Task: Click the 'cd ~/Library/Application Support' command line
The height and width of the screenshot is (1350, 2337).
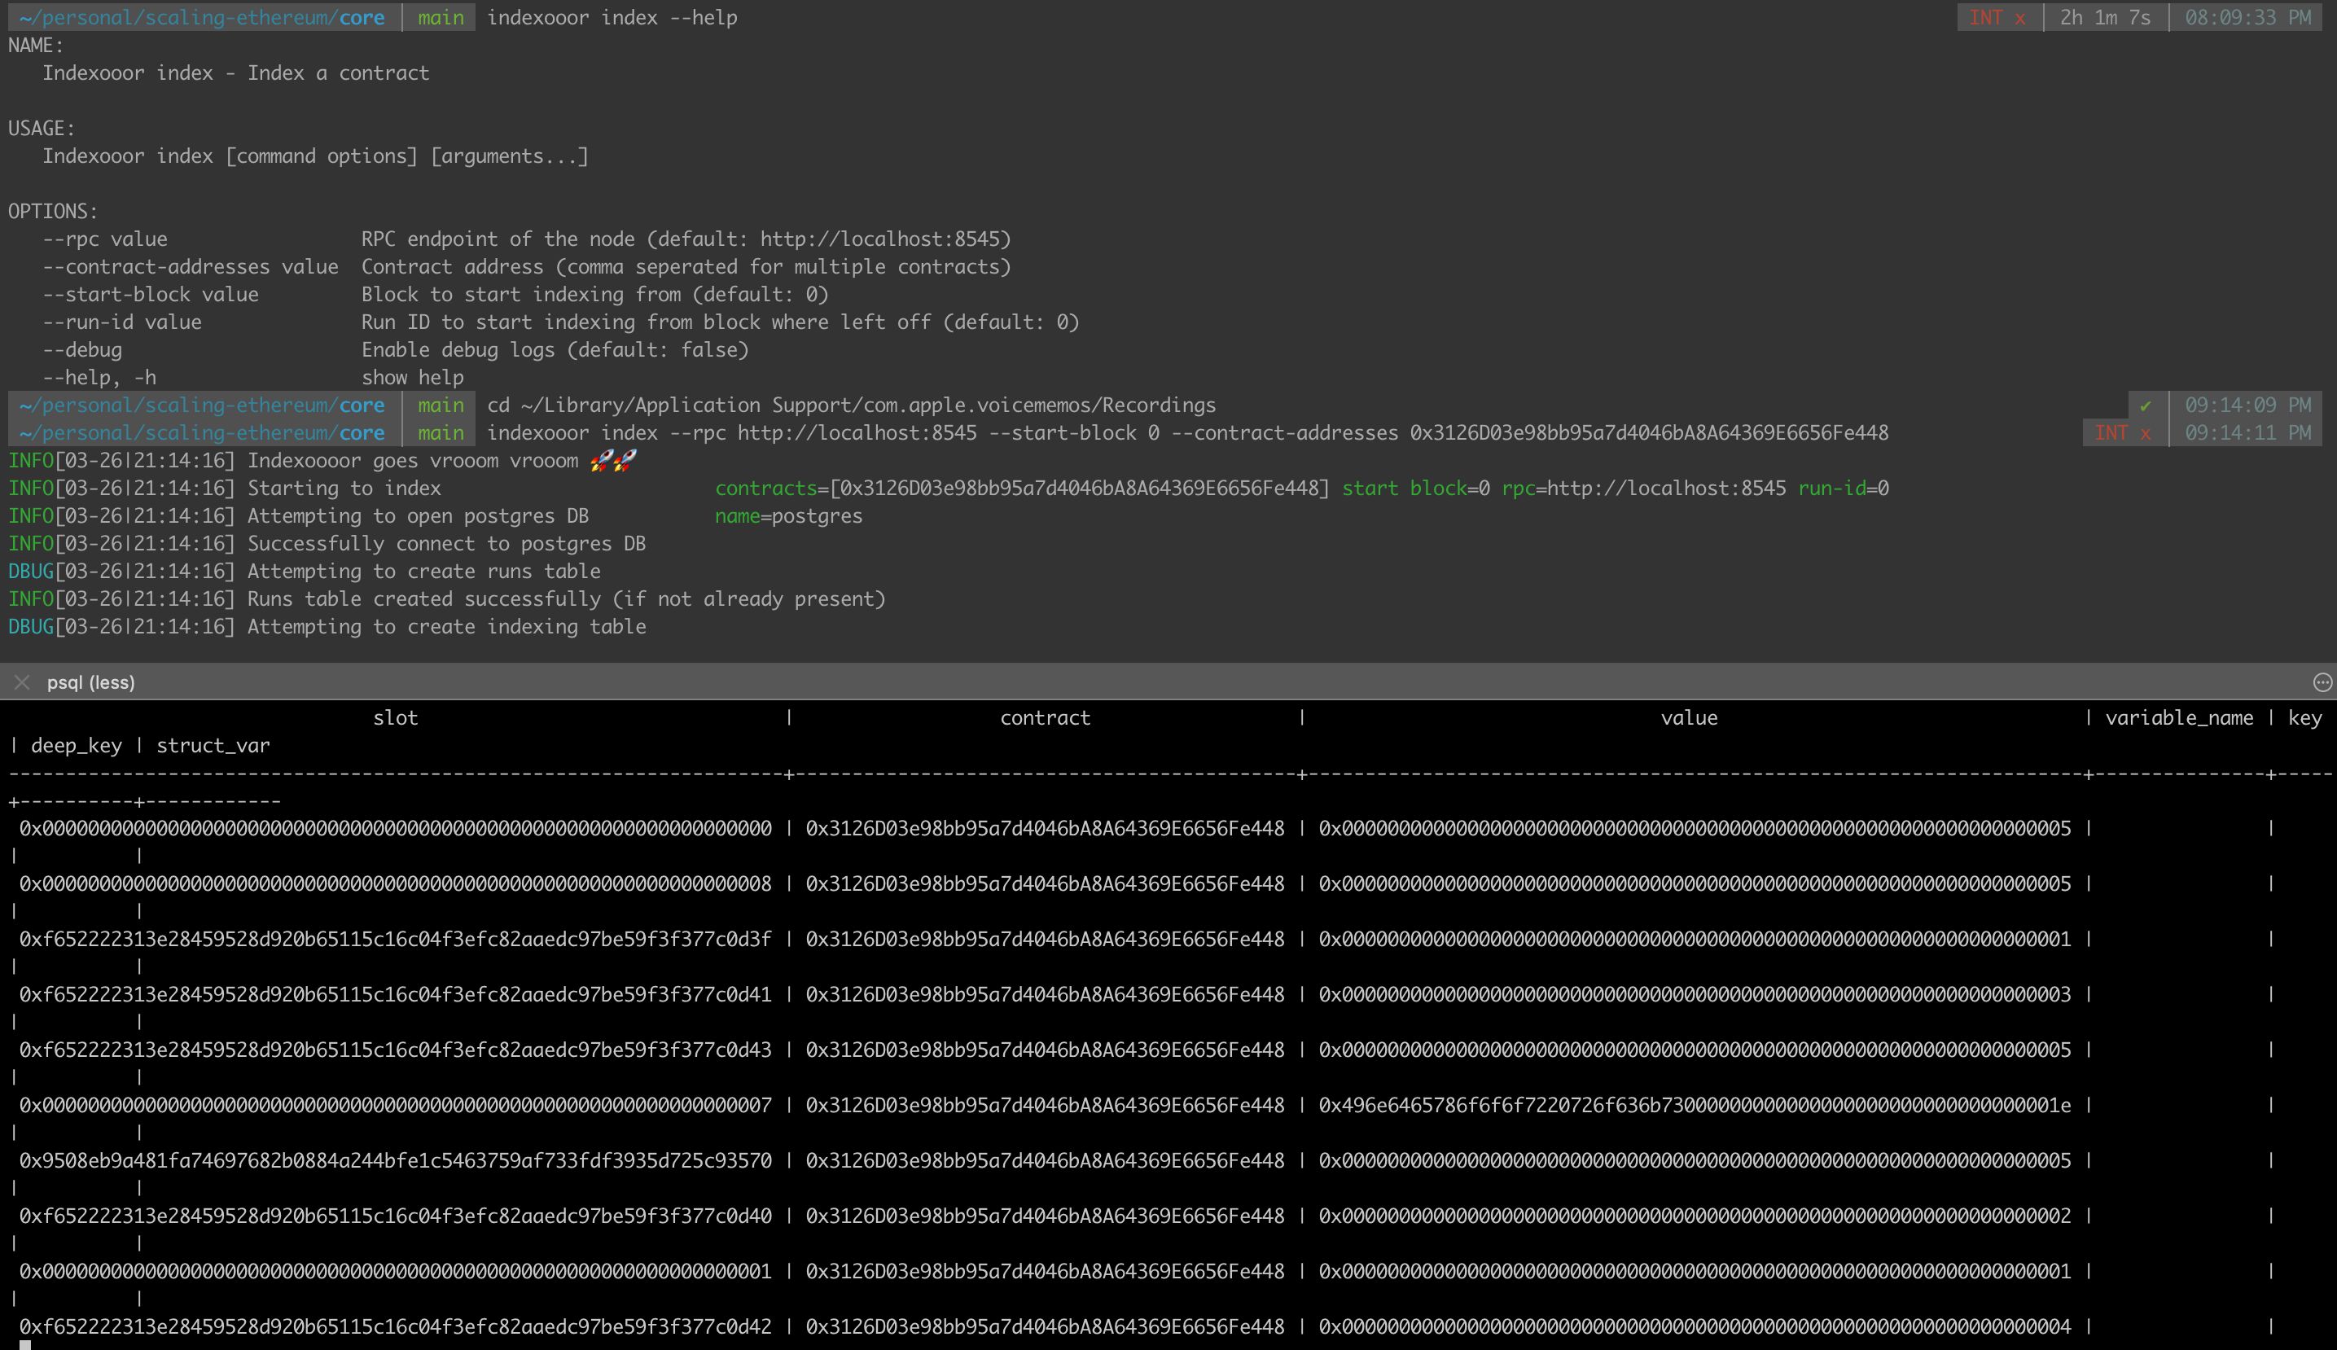Action: pyautogui.click(x=851, y=405)
